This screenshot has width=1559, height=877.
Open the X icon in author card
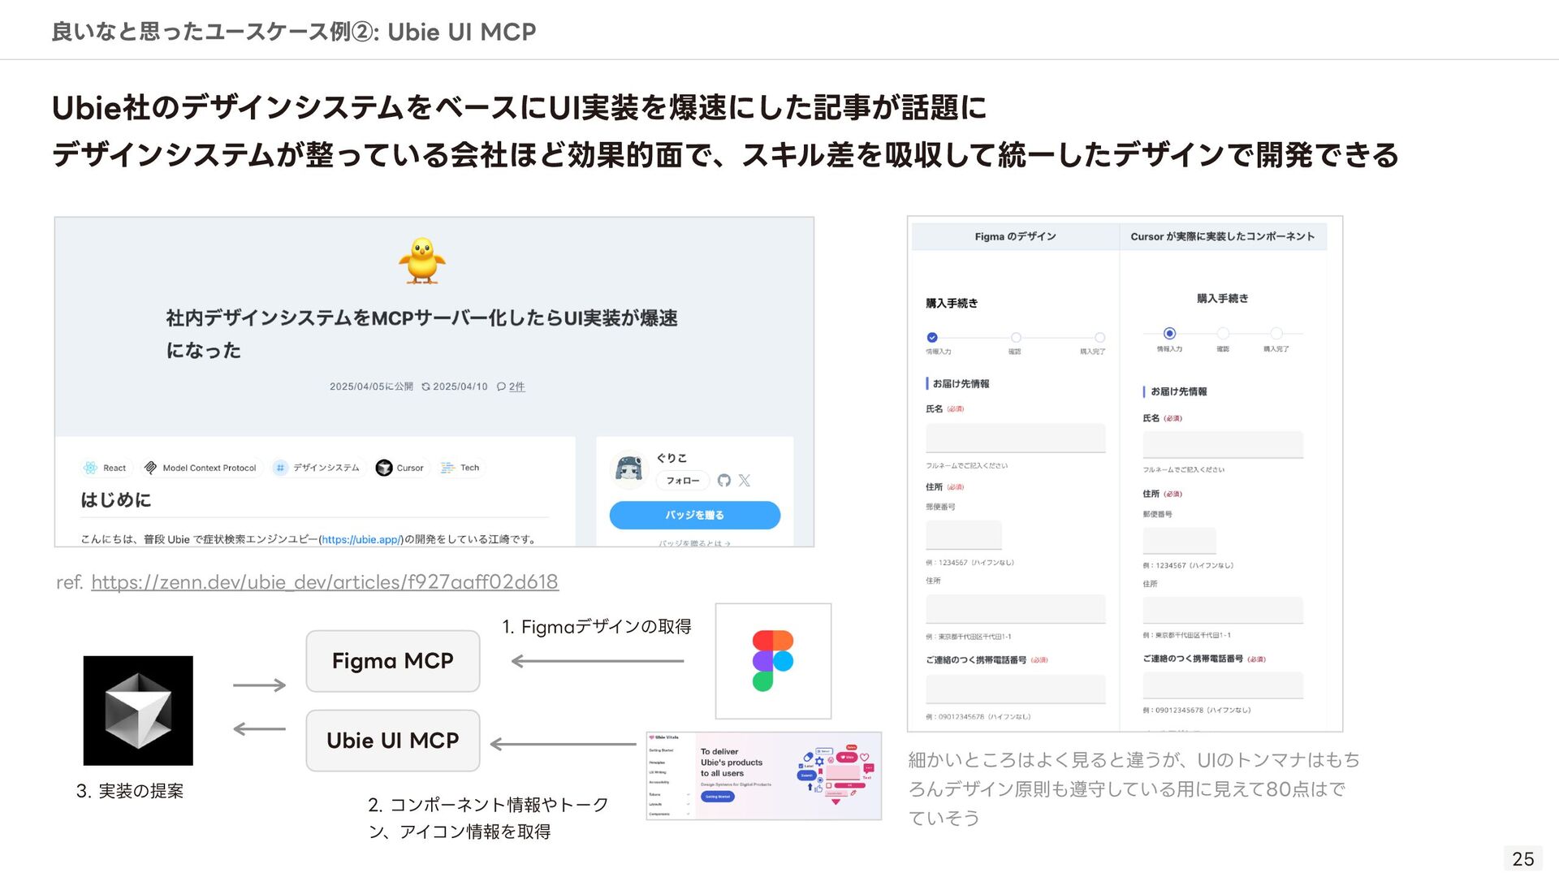[x=745, y=481]
